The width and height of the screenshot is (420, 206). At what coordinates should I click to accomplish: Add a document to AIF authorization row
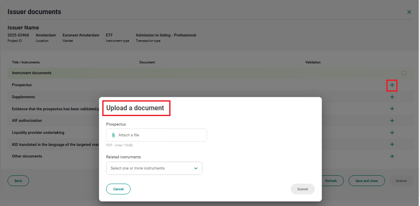pos(392,121)
